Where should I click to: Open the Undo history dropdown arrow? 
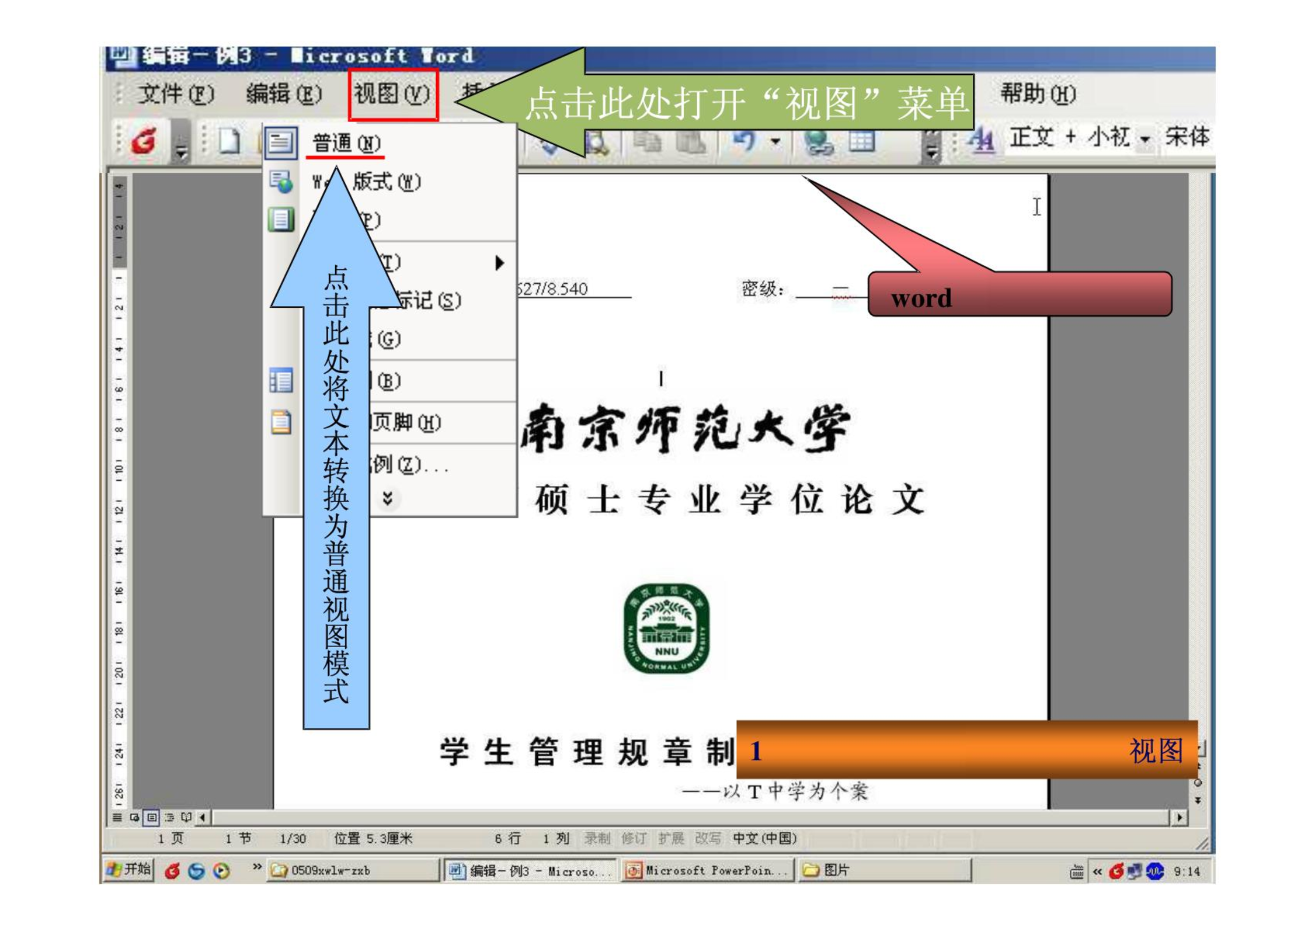click(x=775, y=141)
